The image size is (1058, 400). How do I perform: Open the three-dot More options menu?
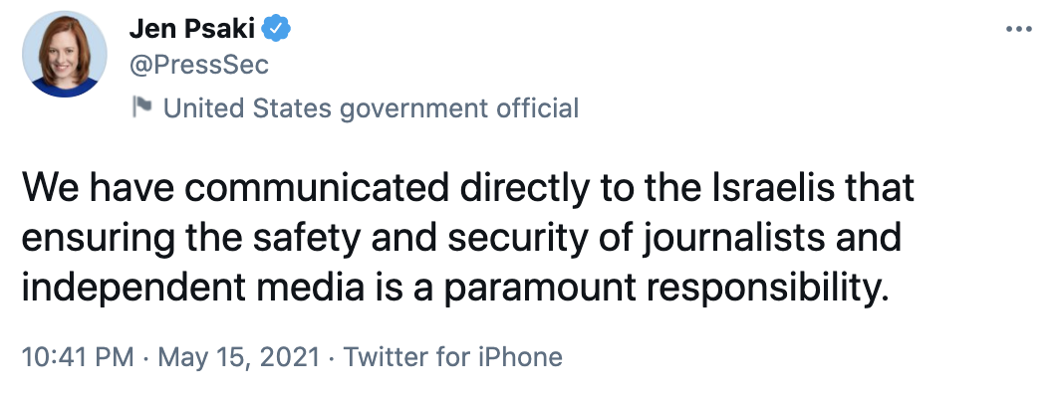1018,29
